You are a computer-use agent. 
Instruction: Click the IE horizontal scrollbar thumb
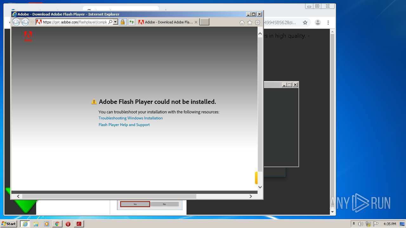pyautogui.click(x=109, y=196)
